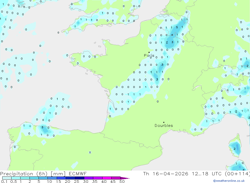Click the legend label '15'

pos(58,182)
